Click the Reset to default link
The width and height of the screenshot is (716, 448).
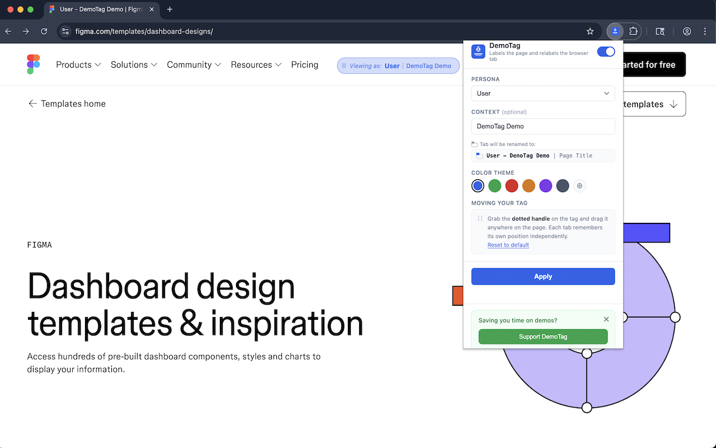[508, 245]
